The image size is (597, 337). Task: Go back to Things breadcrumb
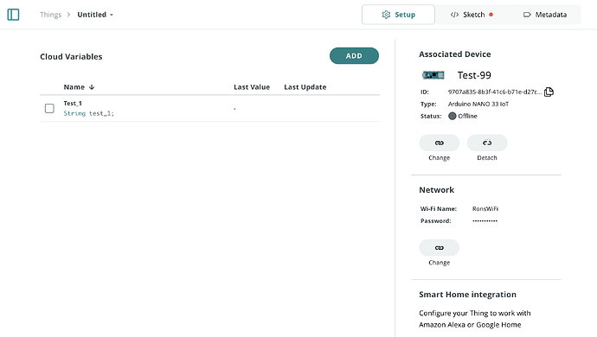point(51,15)
